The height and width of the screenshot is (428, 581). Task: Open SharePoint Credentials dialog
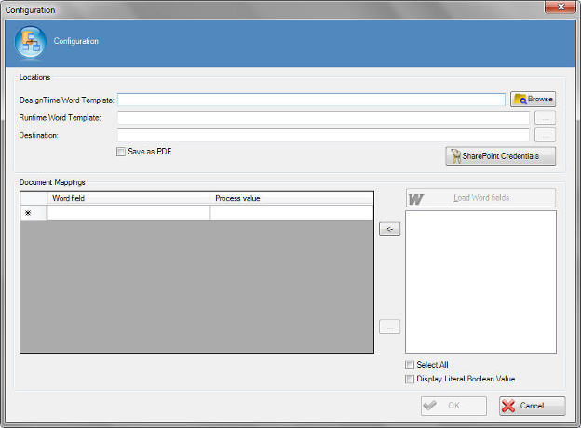point(501,155)
